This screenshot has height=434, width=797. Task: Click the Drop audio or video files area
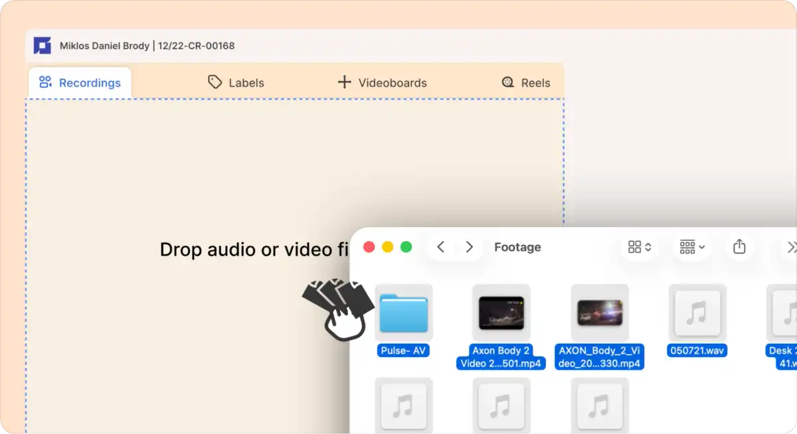point(295,265)
